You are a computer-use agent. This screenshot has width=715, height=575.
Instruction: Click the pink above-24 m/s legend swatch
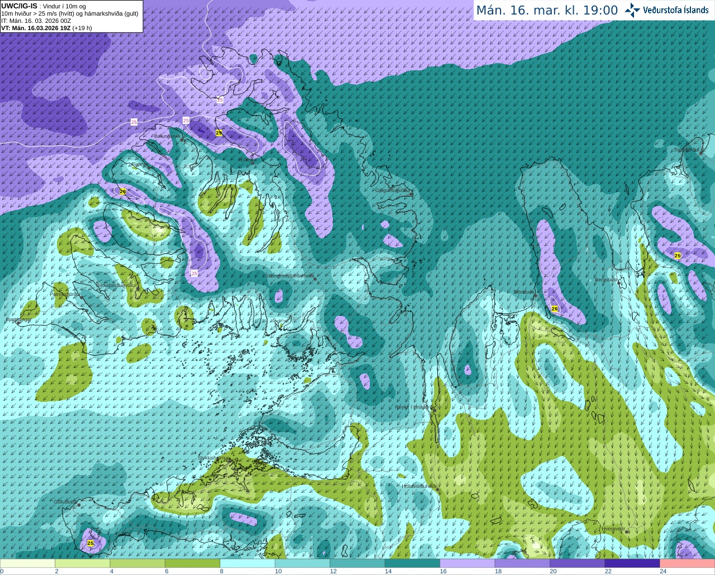(688, 563)
